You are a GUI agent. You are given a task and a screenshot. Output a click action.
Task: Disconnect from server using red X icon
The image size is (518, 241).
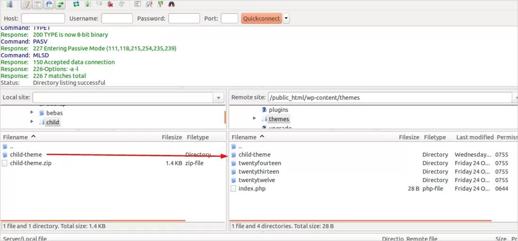[x=110, y=5]
